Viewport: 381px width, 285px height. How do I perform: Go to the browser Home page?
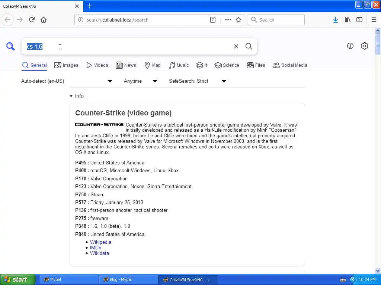(x=44, y=20)
